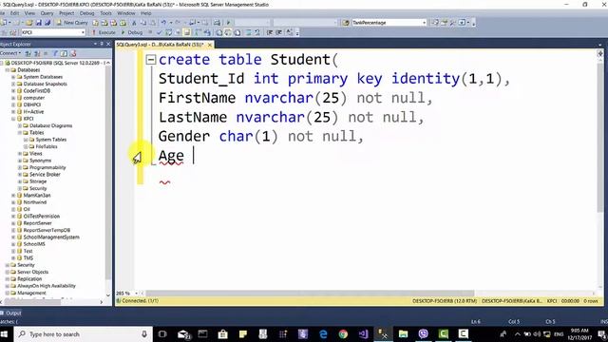The width and height of the screenshot is (608, 342).
Task: Click the Output panel tab
Action: pyautogui.click(x=10, y=313)
